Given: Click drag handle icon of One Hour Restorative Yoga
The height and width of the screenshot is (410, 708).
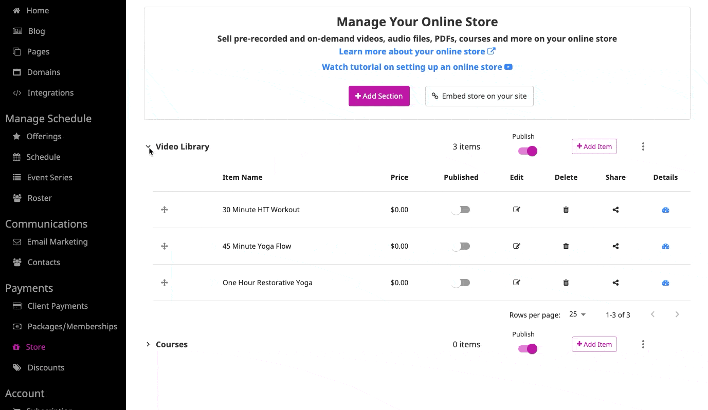Looking at the screenshot, I should pos(165,283).
